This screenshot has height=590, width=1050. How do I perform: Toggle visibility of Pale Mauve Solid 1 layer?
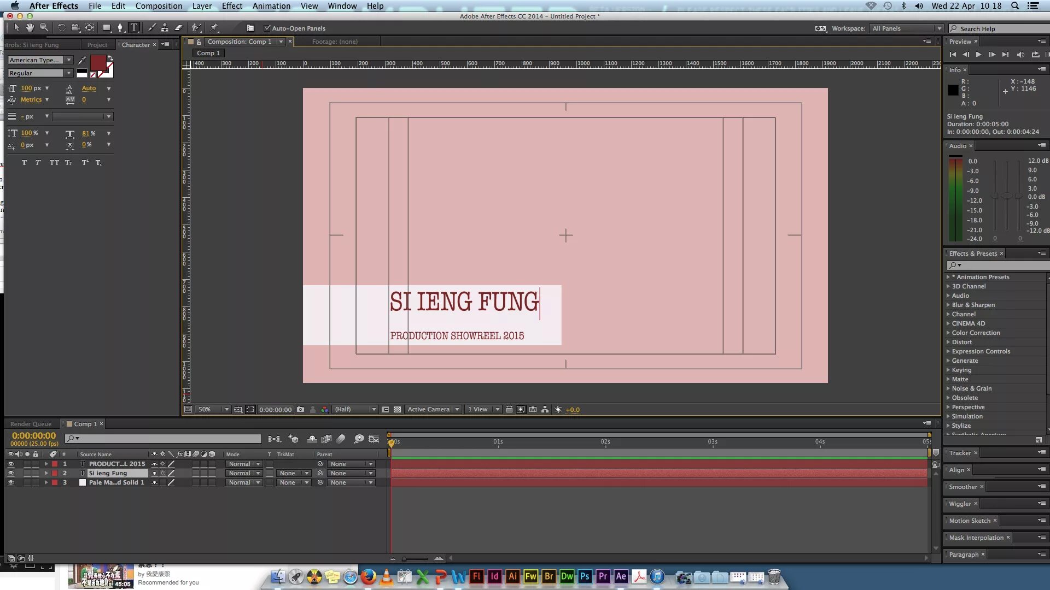point(10,483)
